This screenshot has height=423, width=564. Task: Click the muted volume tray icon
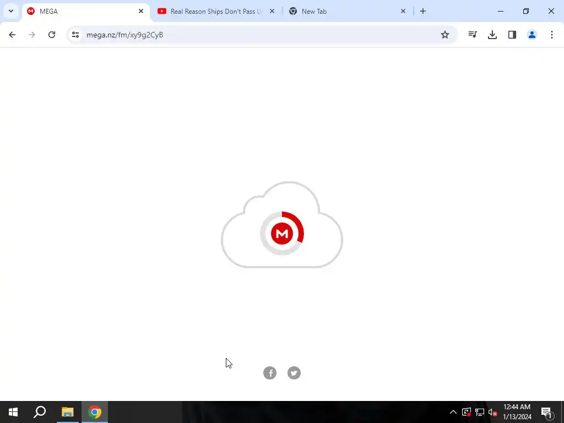click(493, 412)
